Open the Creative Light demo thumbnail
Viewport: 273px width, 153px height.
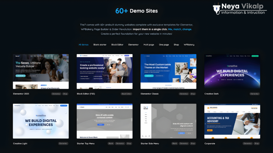41,121
